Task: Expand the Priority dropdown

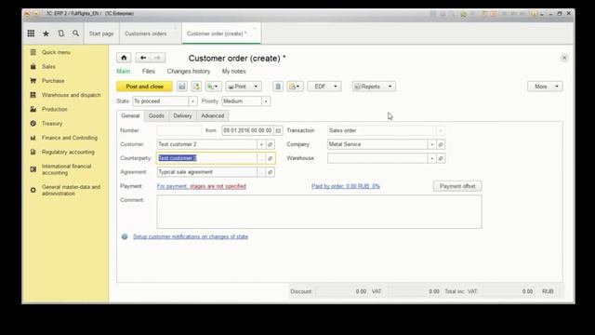Action: [266, 101]
